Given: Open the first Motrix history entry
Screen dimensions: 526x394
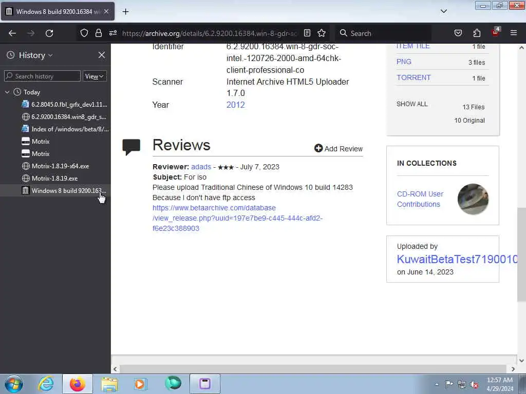Looking at the screenshot, I should tap(35, 142).
